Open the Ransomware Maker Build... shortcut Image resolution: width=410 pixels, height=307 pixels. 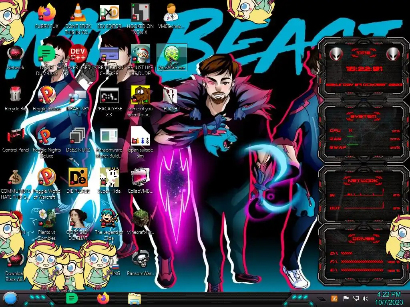[109, 136]
